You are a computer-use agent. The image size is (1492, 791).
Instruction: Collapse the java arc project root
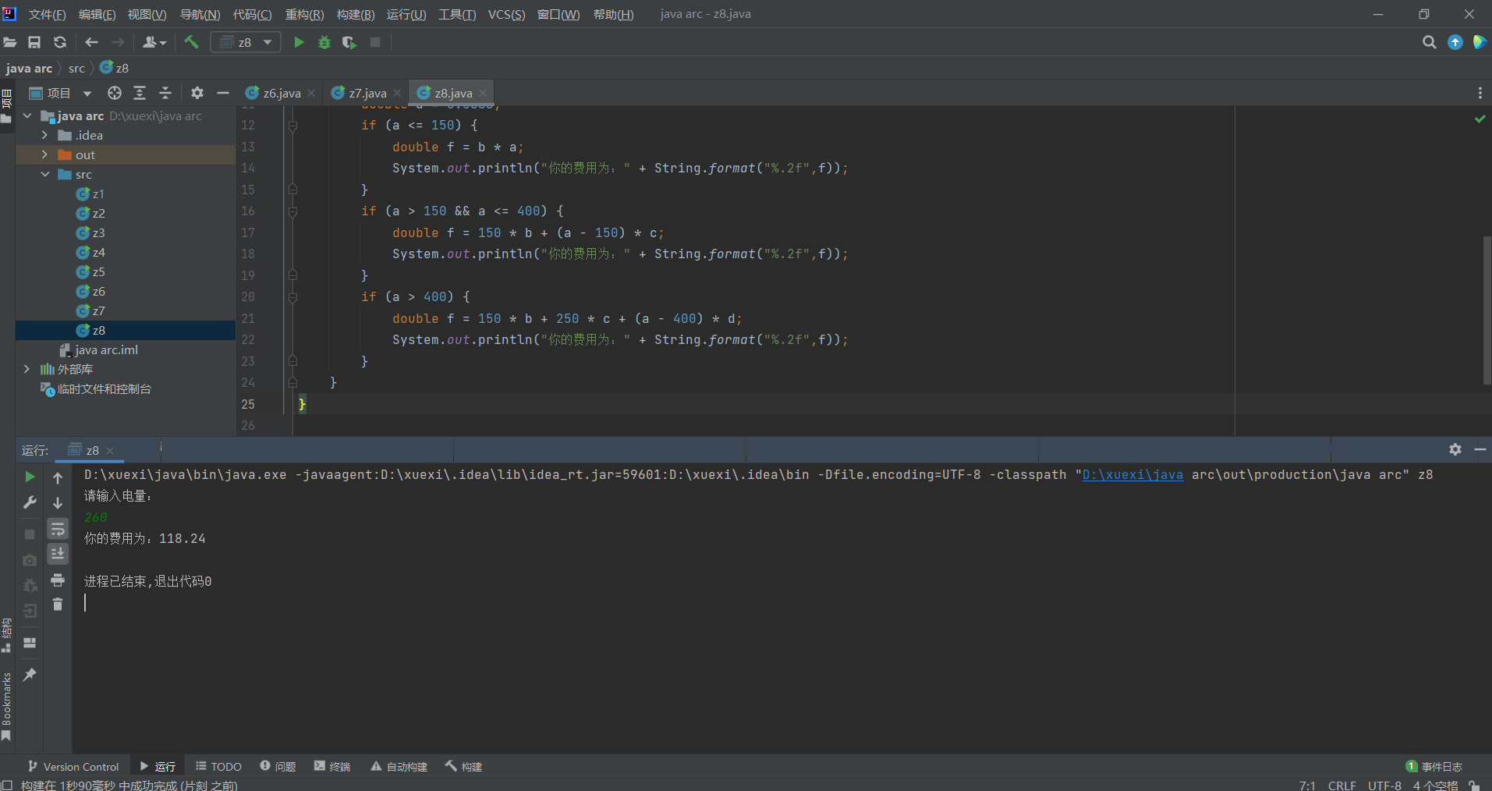click(x=27, y=115)
